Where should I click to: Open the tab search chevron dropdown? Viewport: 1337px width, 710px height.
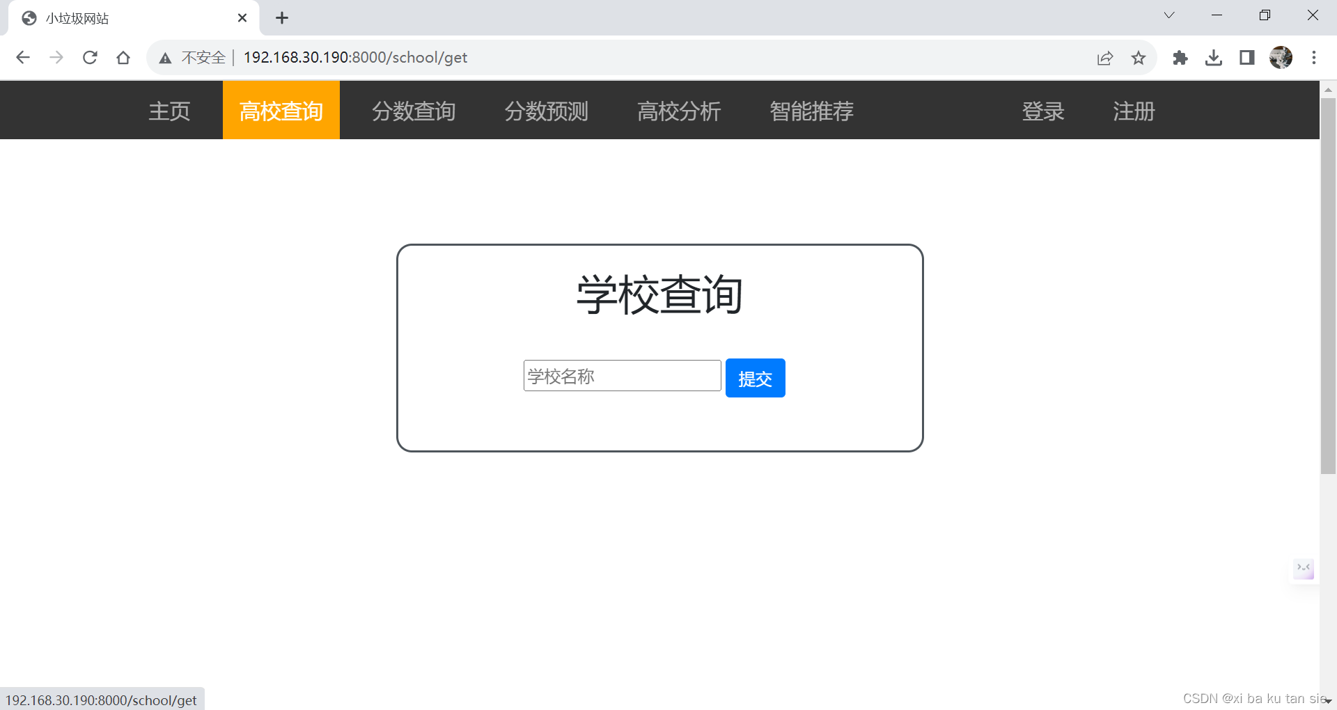[1168, 15]
